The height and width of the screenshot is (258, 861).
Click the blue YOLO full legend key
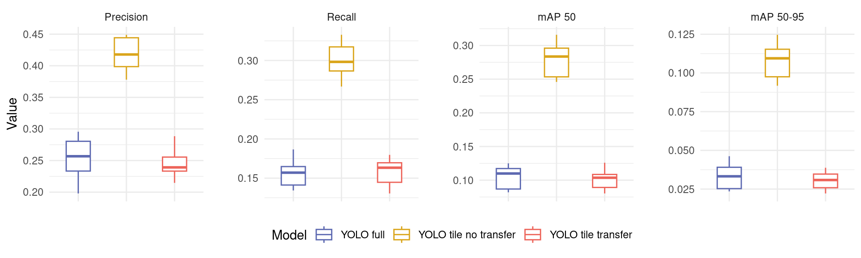click(x=324, y=235)
